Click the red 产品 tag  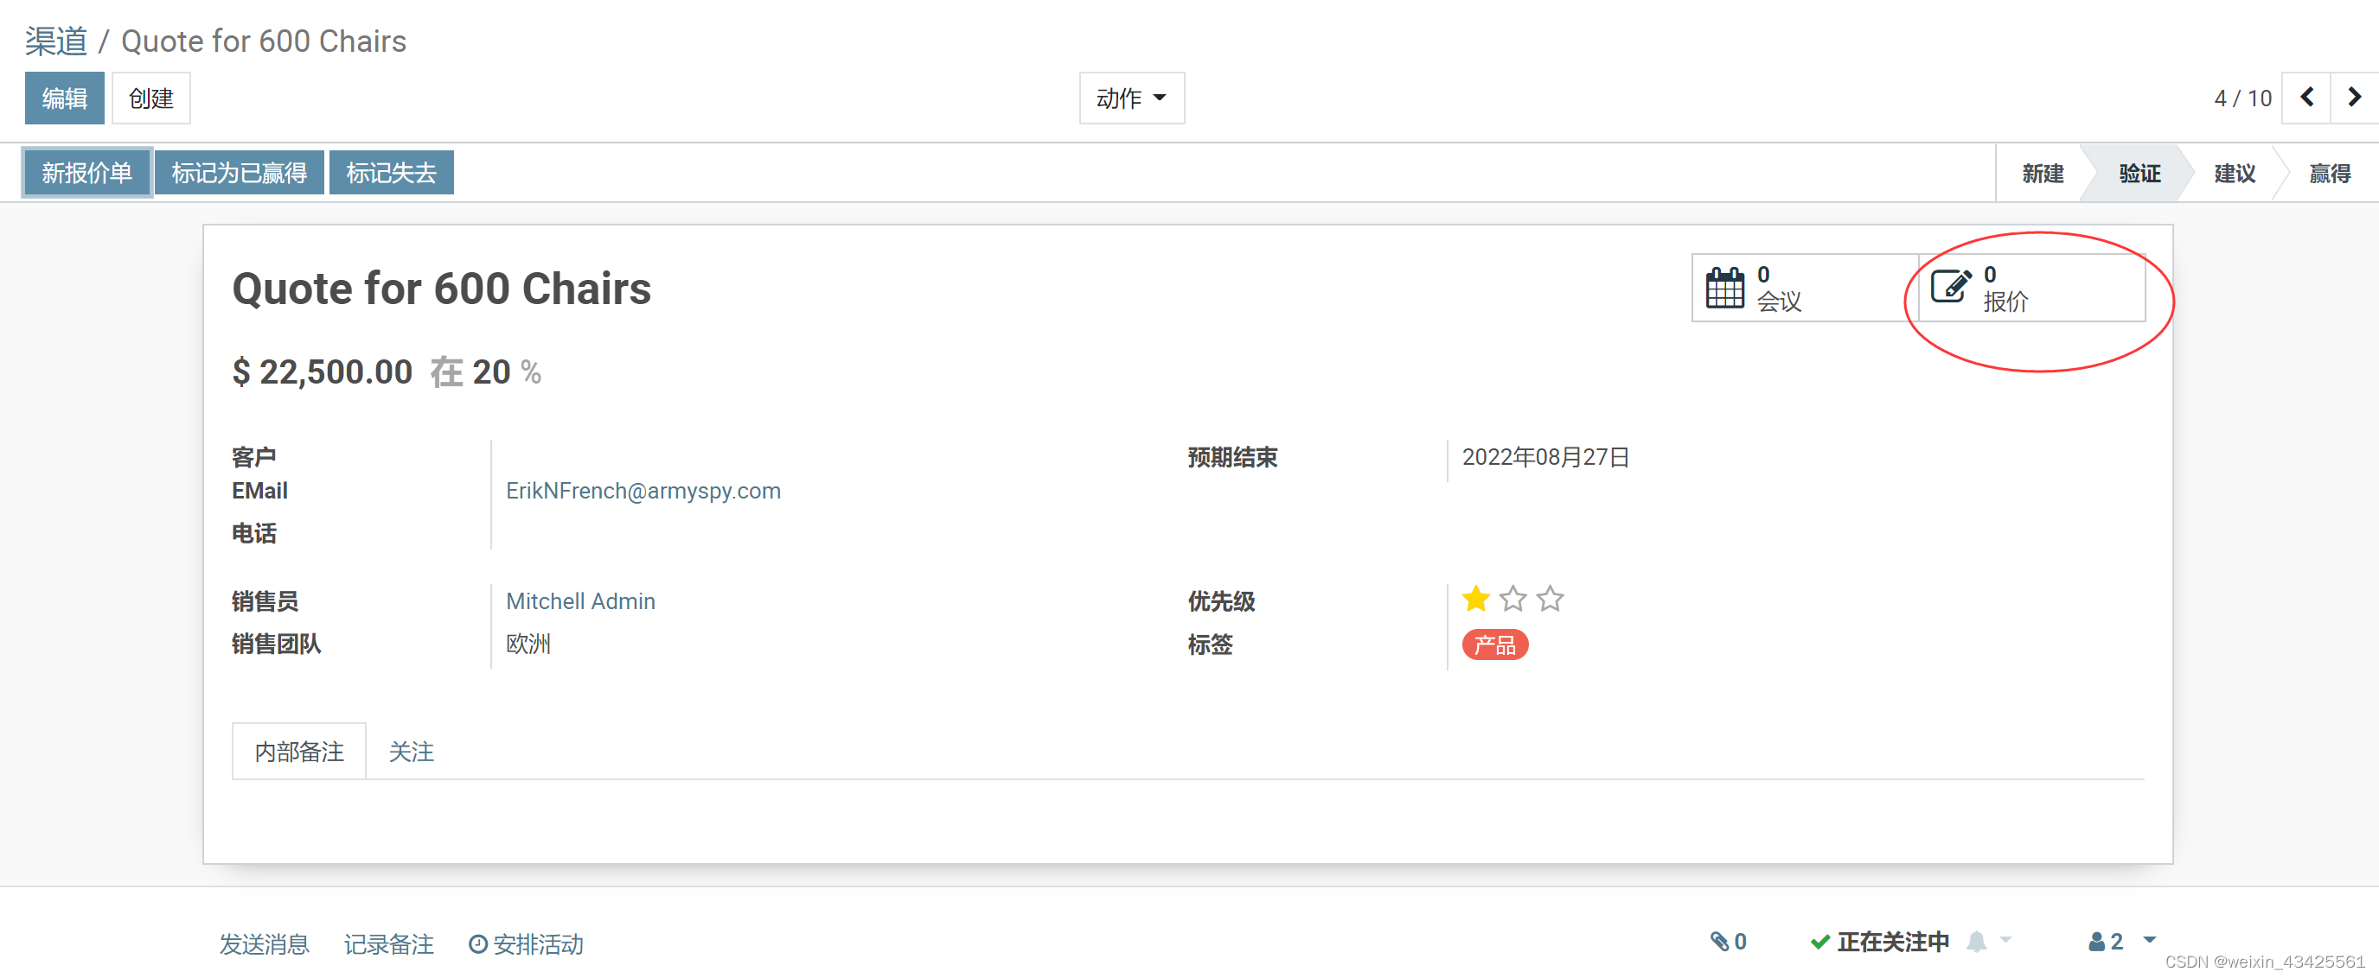[1494, 645]
